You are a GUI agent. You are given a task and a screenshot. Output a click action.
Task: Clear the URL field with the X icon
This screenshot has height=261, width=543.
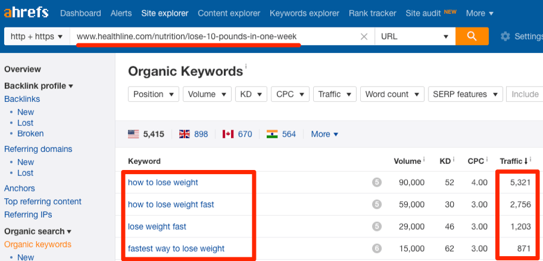coord(364,37)
